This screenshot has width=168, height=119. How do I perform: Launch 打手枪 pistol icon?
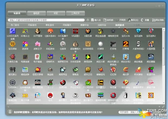[x=113, y=44]
